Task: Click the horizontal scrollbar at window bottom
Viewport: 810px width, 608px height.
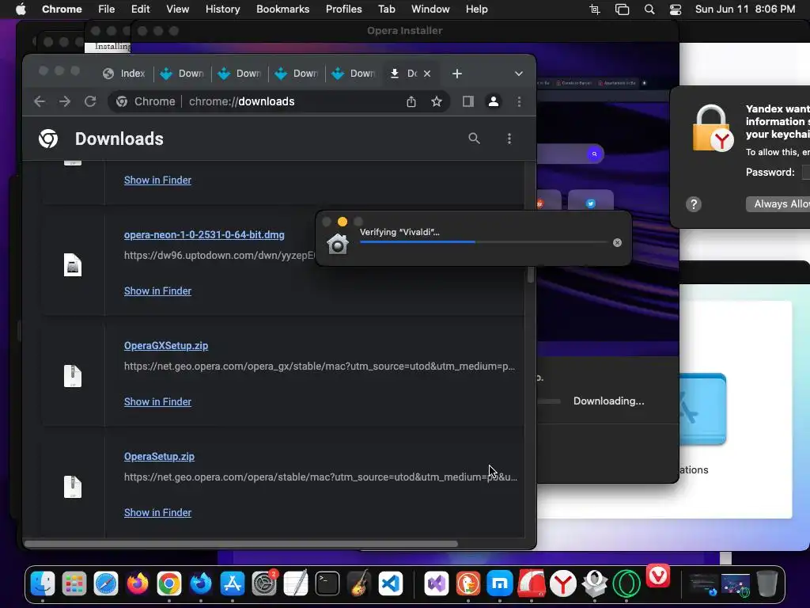Action: click(x=240, y=544)
